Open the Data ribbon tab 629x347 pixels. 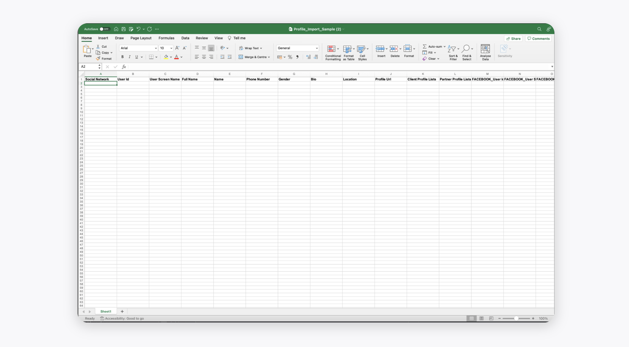click(185, 38)
